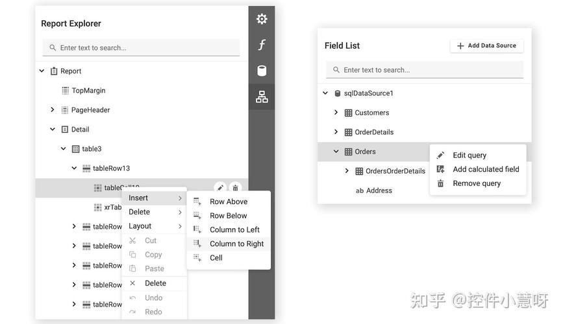
Task: Collapse the Orders table
Action: [x=336, y=151]
